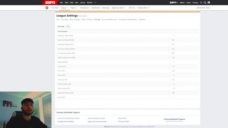This screenshot has height=128, width=228.
Task: Open the search magnifier icon
Action: 205,2
